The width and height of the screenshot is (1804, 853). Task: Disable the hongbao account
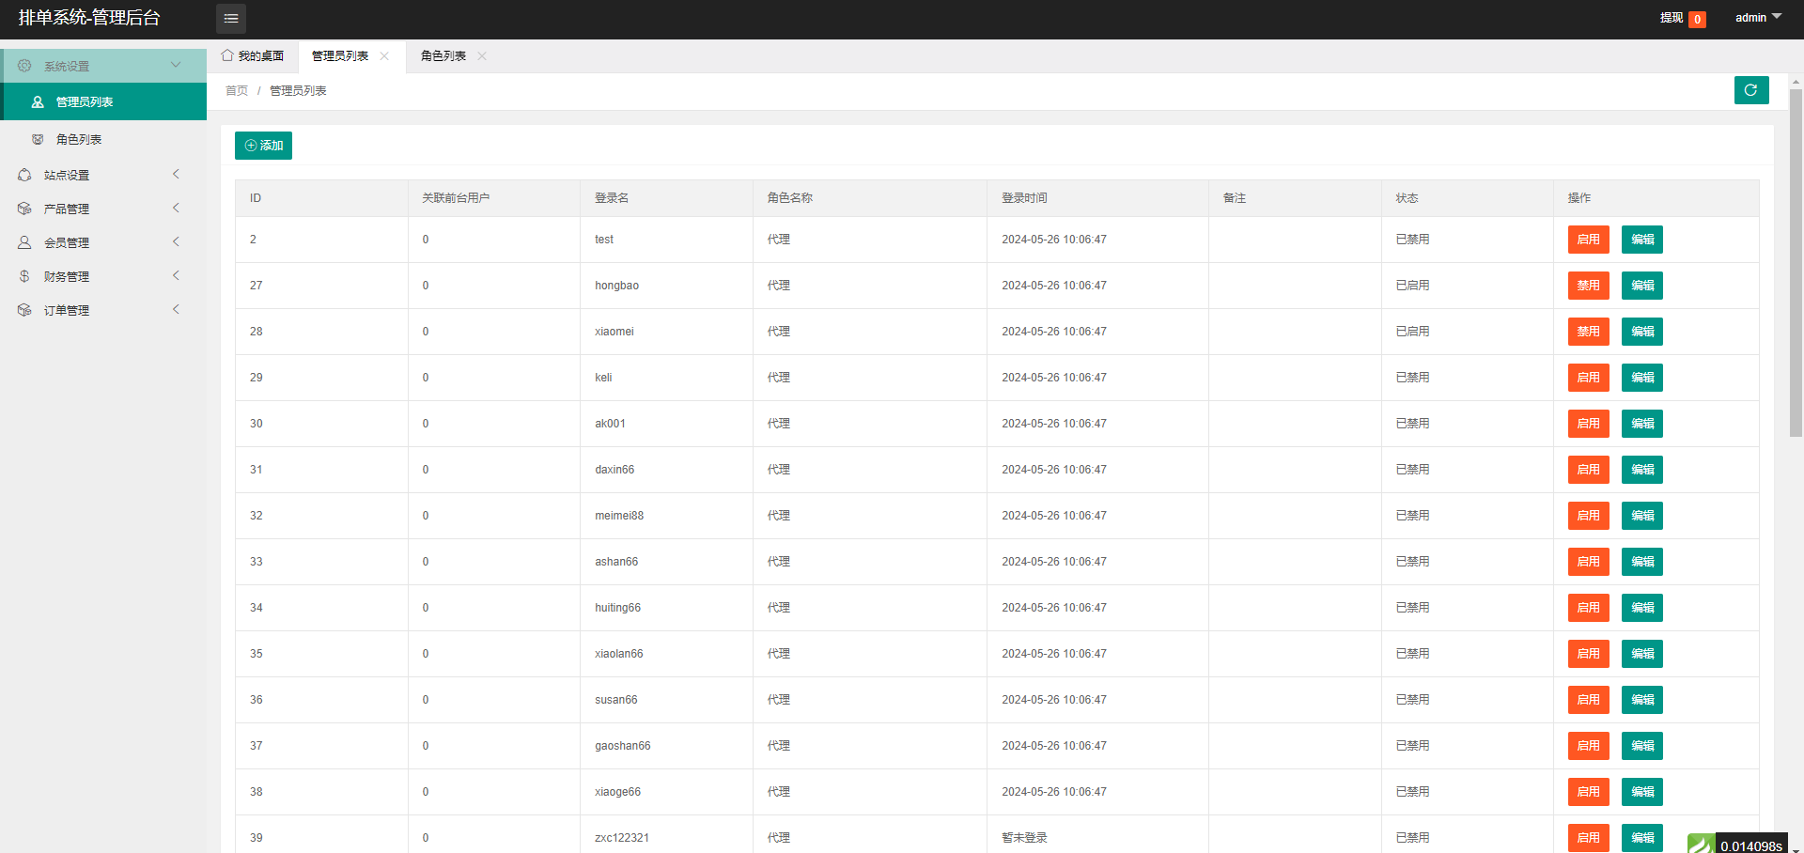pyautogui.click(x=1588, y=286)
